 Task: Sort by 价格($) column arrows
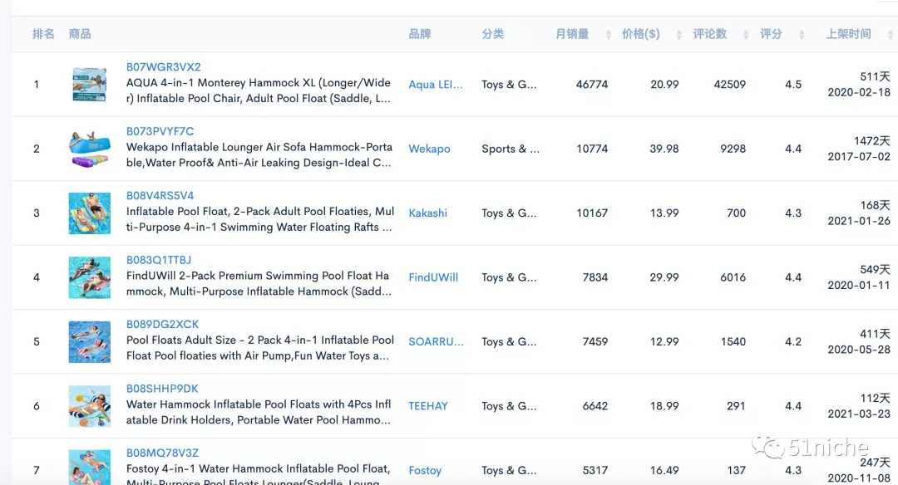click(678, 34)
